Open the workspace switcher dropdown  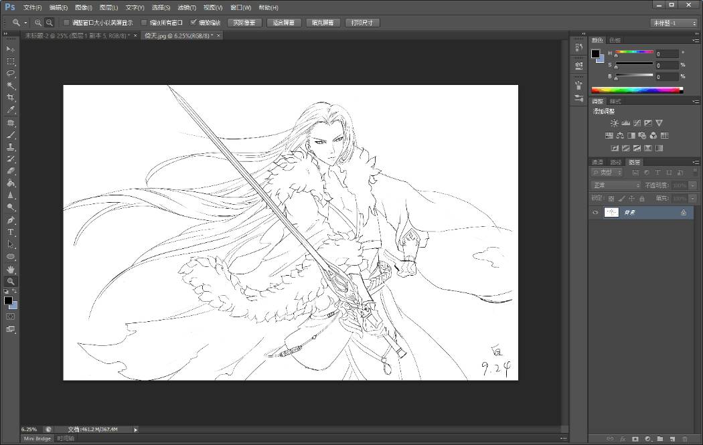[x=674, y=23]
